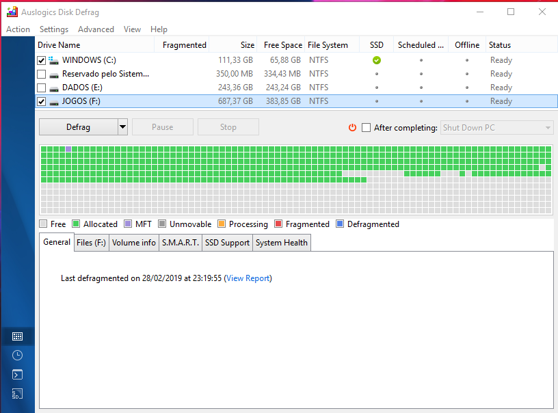Switch to the S.M.A.R.T. tab

(181, 243)
